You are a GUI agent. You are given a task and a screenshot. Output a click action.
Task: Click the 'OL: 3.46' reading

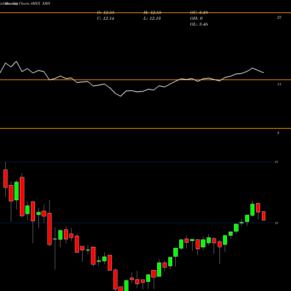coord(199,24)
